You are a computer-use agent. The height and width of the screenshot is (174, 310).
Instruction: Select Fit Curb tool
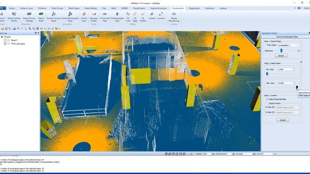(128, 17)
